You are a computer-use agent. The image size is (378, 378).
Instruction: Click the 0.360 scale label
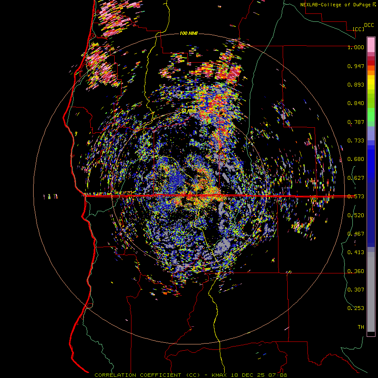356,271
